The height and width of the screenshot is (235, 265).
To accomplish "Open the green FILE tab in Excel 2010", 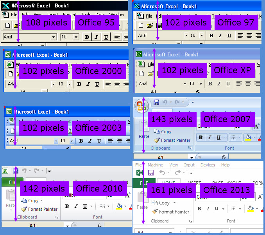I will tap(12, 182).
